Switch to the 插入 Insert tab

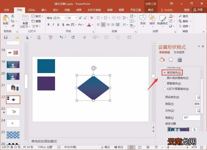pyautogui.click(x=44, y=10)
